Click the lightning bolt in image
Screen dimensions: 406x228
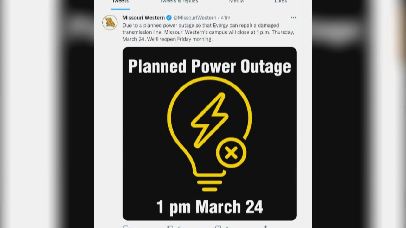[209, 120]
